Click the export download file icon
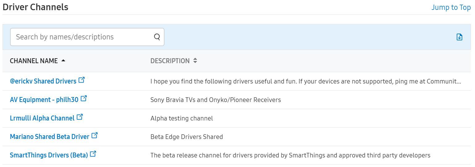This screenshot has height=167, width=475. pos(459,37)
